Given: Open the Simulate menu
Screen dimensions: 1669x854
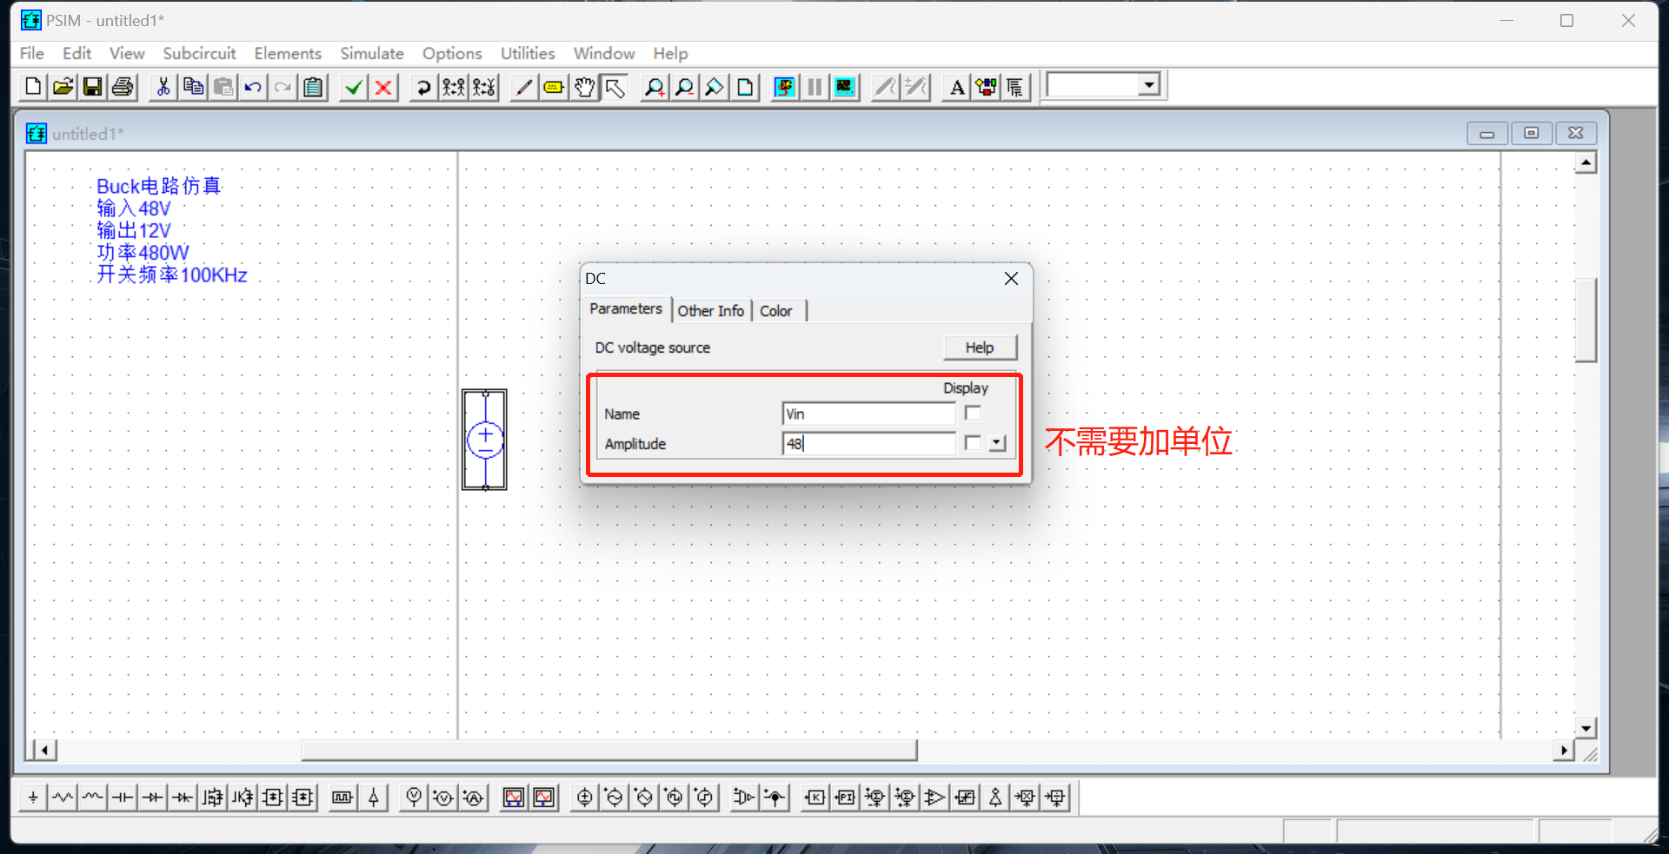Looking at the screenshot, I should click(371, 53).
